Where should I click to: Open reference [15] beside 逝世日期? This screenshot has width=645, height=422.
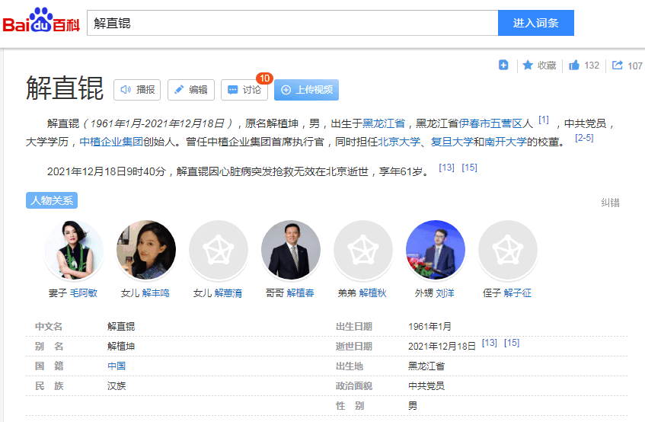(512, 343)
